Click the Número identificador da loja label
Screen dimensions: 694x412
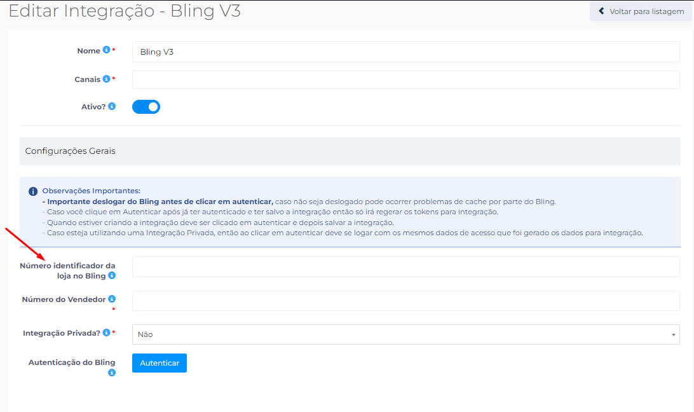[67, 271]
